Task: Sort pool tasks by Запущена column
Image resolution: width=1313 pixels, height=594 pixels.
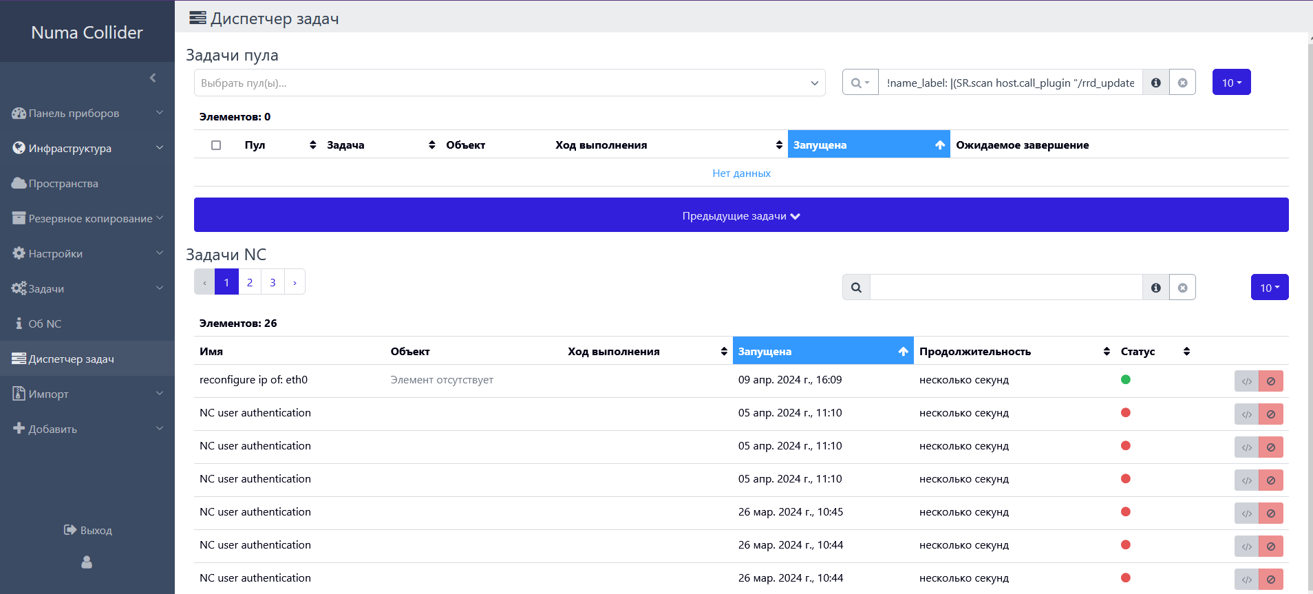Action: 868,145
